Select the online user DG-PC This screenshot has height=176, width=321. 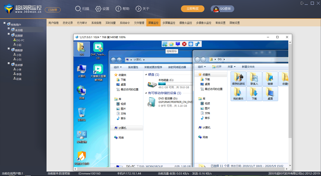(x=20, y=40)
